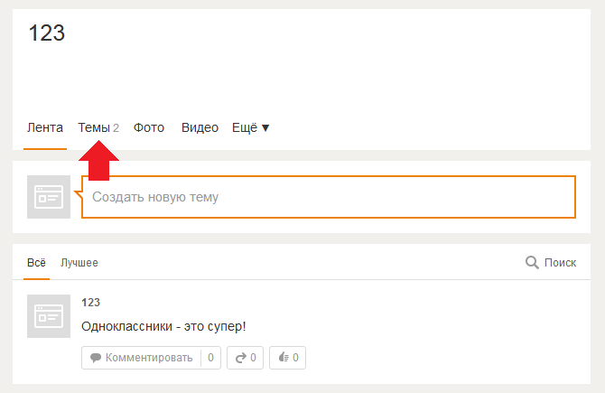Click the speech bubble comment icon

click(x=96, y=358)
